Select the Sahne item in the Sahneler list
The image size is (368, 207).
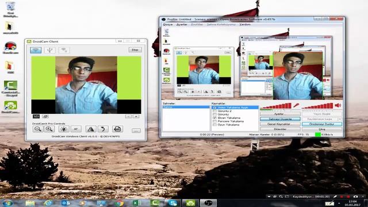(186, 107)
